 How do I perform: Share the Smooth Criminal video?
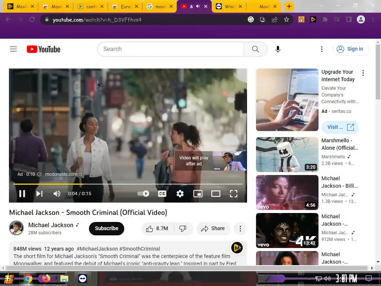[x=213, y=228]
